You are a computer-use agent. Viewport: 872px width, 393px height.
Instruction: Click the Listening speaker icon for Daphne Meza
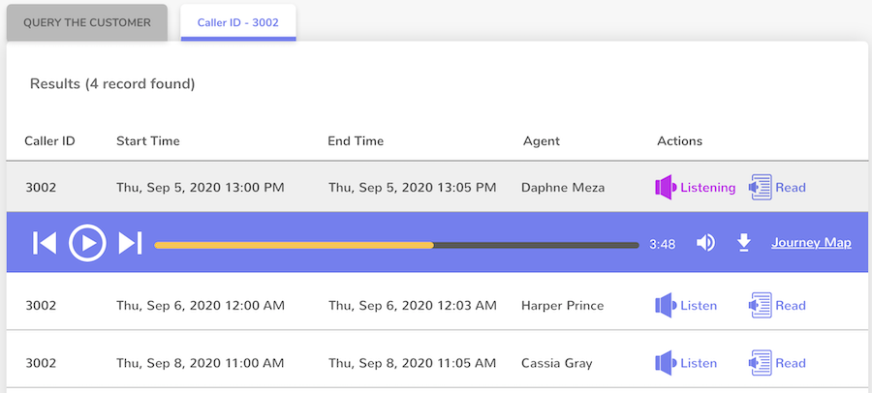point(665,188)
